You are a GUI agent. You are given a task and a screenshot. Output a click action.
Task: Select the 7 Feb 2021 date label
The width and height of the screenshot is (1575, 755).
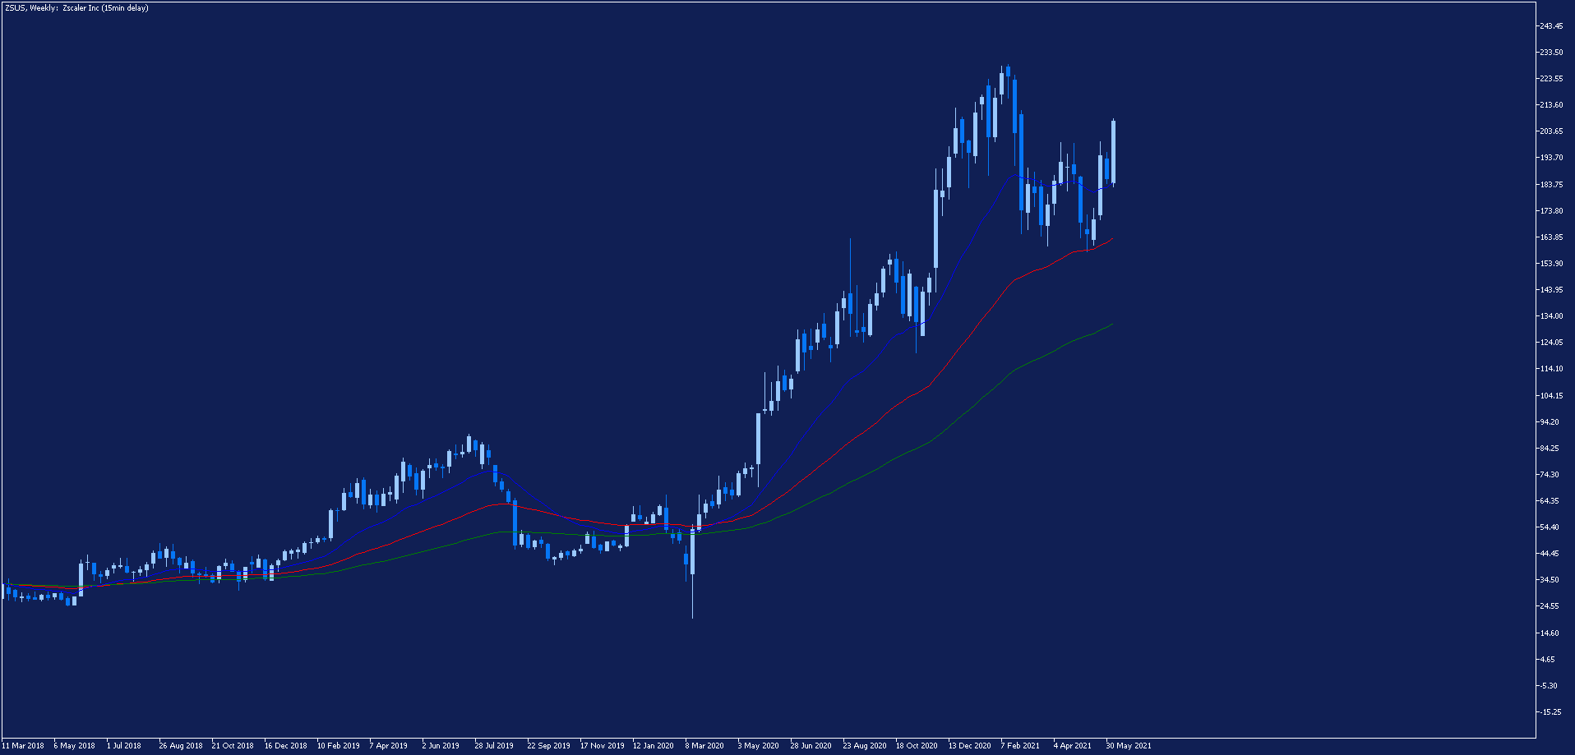1020,746
